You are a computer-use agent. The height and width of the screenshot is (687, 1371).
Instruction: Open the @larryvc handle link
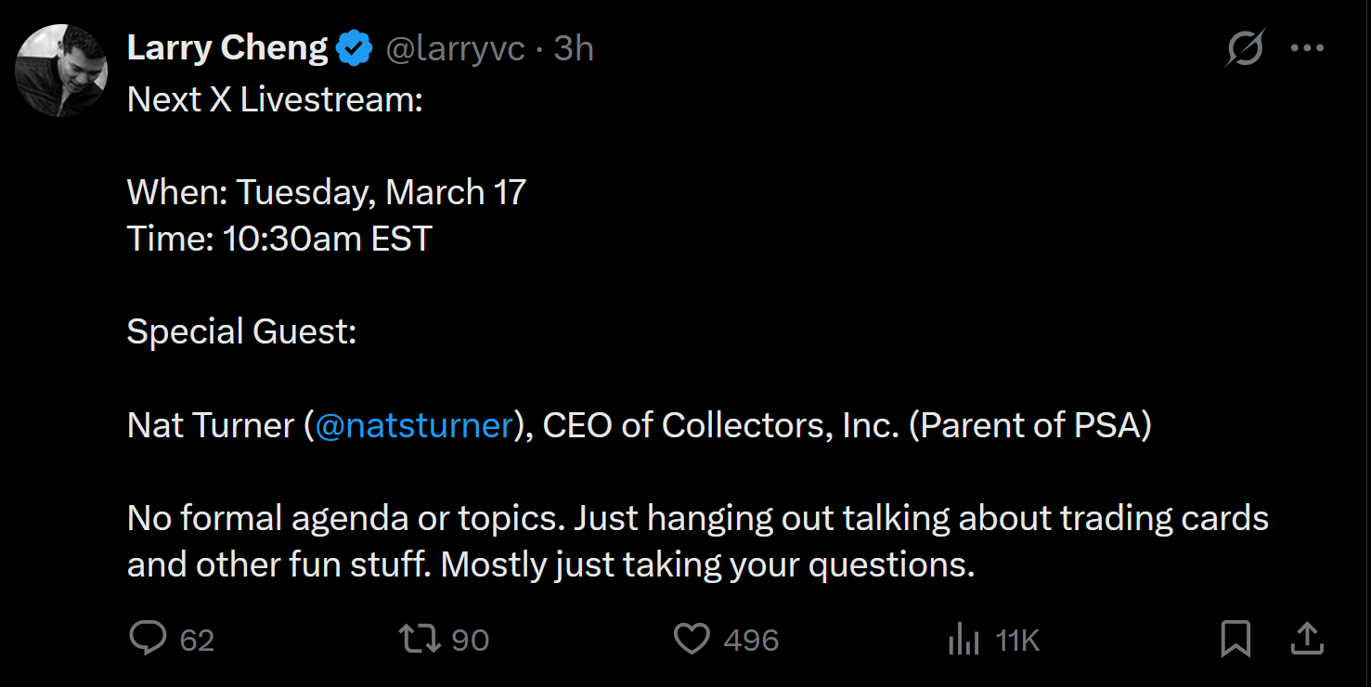[455, 48]
